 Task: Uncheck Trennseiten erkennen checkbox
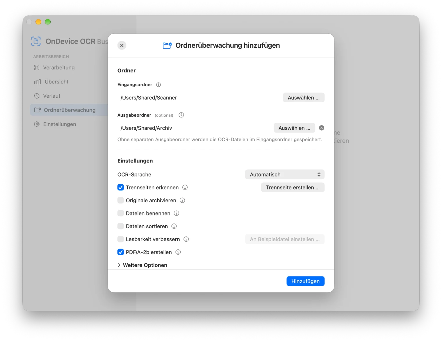point(121,187)
